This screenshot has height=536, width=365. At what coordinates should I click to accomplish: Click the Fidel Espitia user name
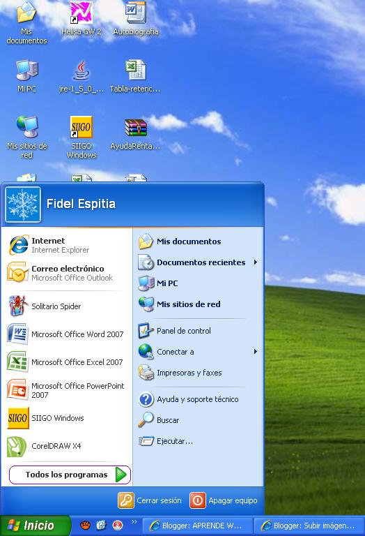pos(81,204)
